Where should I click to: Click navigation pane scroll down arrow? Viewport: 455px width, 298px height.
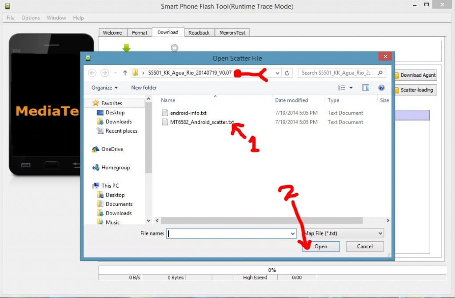148,221
